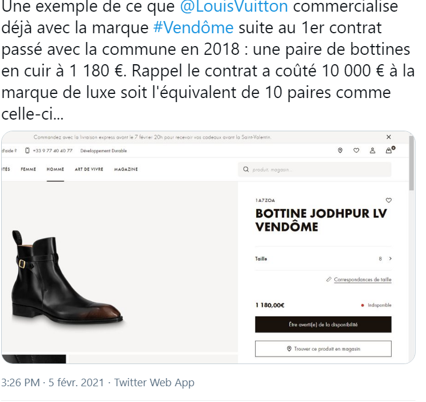Click Trouver ce produit en magasin
The width and height of the screenshot is (426, 402).
coord(323,349)
